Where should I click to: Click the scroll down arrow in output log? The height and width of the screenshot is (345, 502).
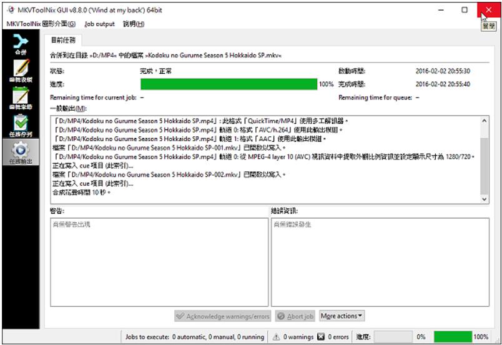pyautogui.click(x=485, y=199)
